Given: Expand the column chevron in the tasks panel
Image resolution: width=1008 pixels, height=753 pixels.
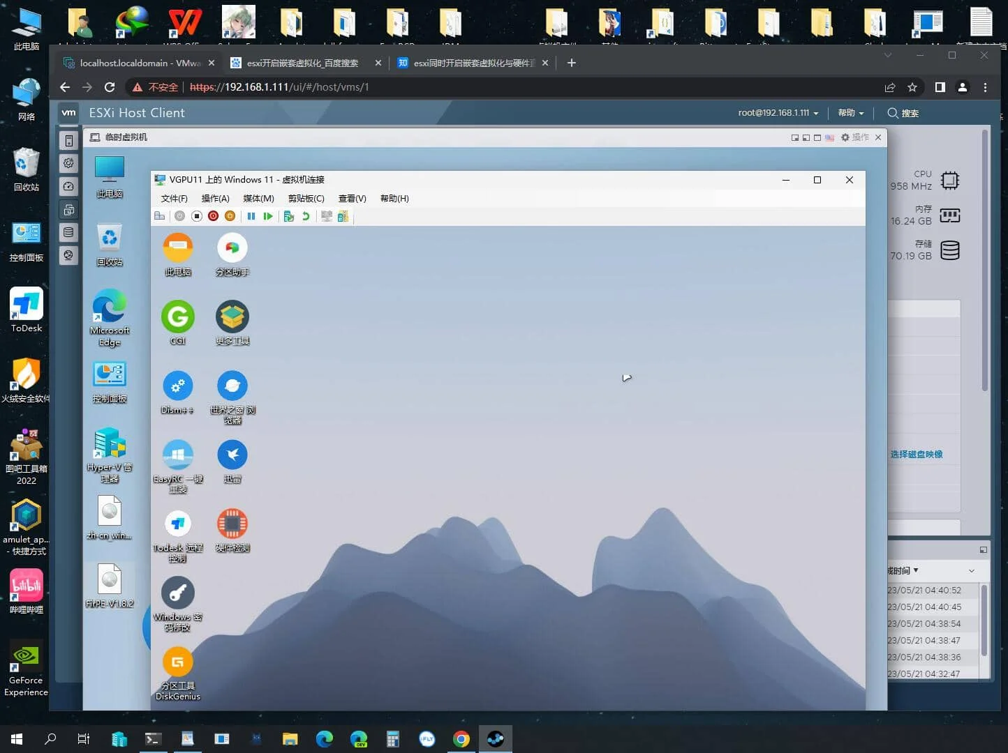Looking at the screenshot, I should coord(971,571).
